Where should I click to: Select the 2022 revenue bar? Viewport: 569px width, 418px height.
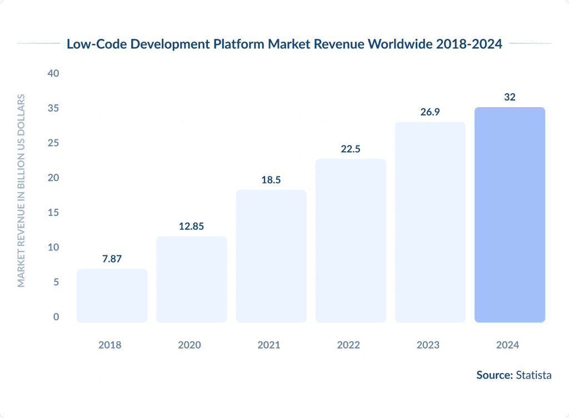click(351, 239)
